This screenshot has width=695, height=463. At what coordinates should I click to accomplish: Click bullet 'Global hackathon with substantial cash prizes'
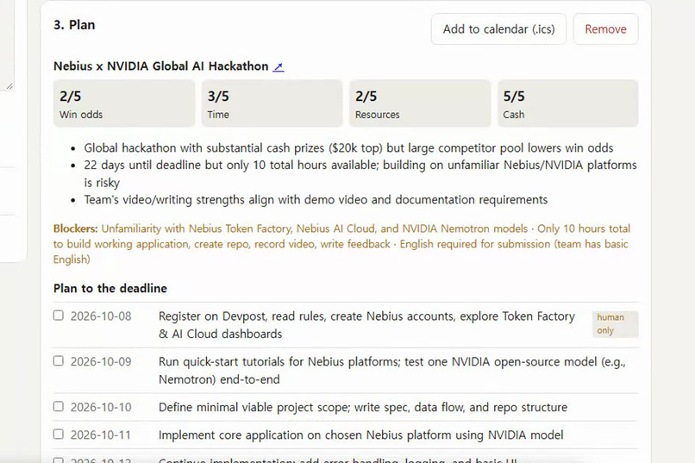(349, 148)
